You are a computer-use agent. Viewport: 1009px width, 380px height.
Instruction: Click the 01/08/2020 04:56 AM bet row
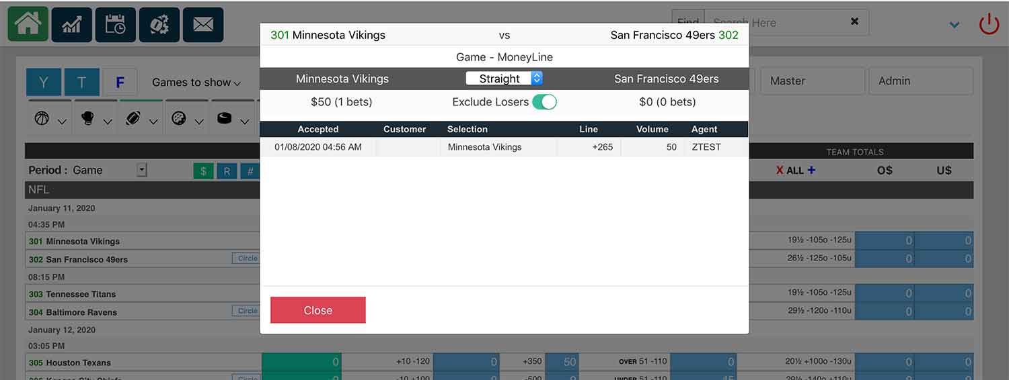[504, 147]
